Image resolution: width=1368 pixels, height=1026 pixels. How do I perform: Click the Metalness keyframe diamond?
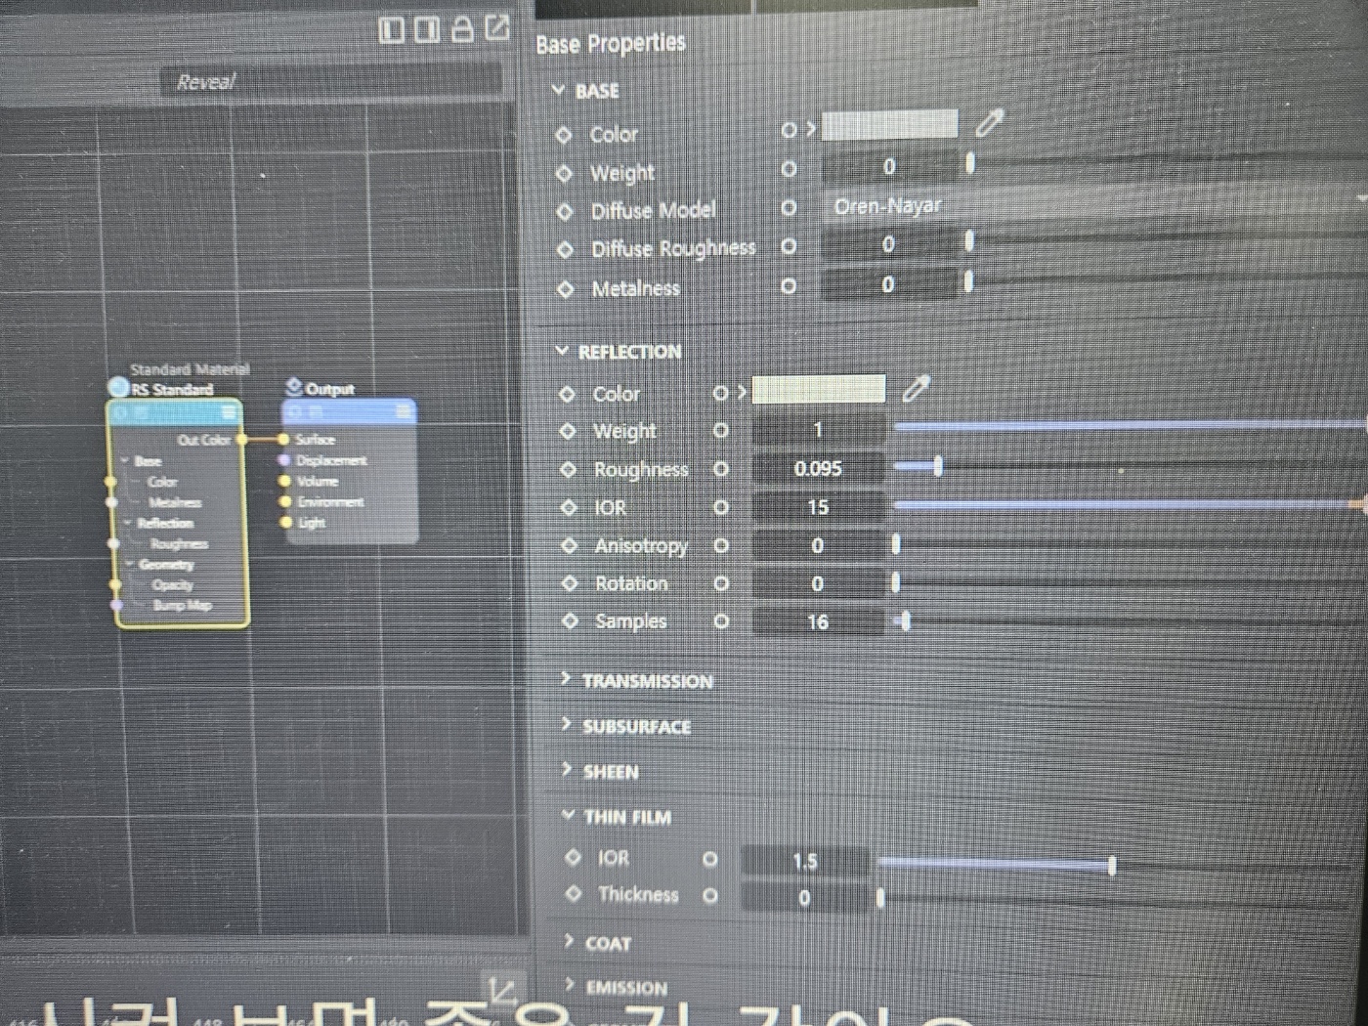(x=566, y=288)
